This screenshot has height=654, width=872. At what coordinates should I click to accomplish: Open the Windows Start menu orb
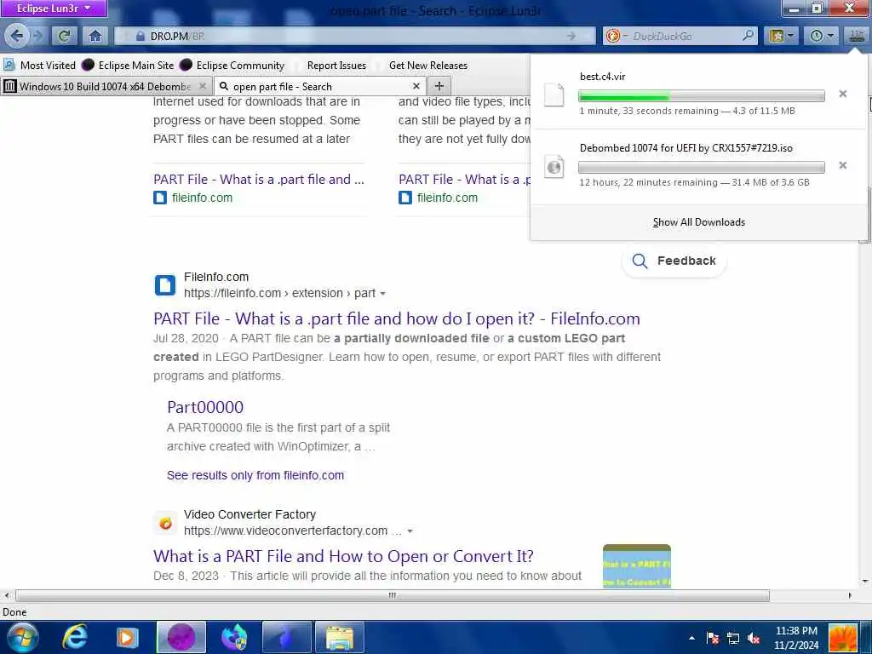coord(22,637)
